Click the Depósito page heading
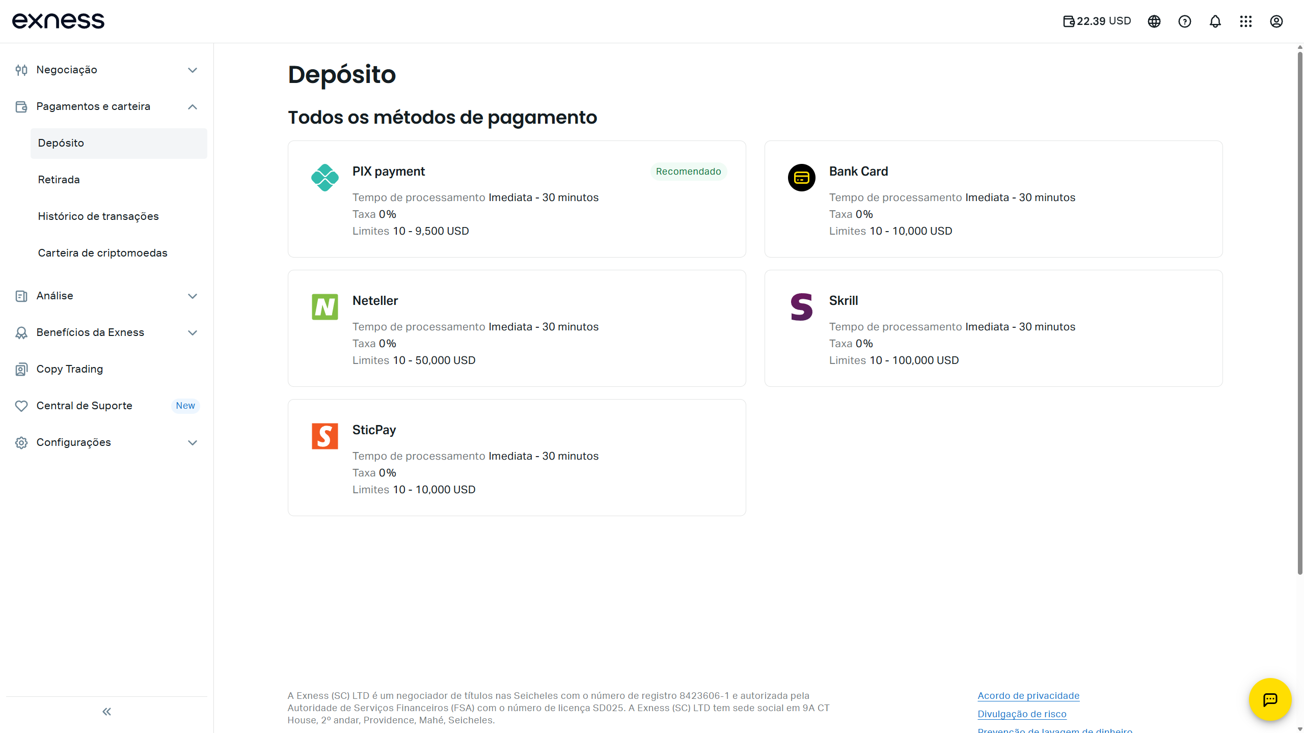 point(342,75)
